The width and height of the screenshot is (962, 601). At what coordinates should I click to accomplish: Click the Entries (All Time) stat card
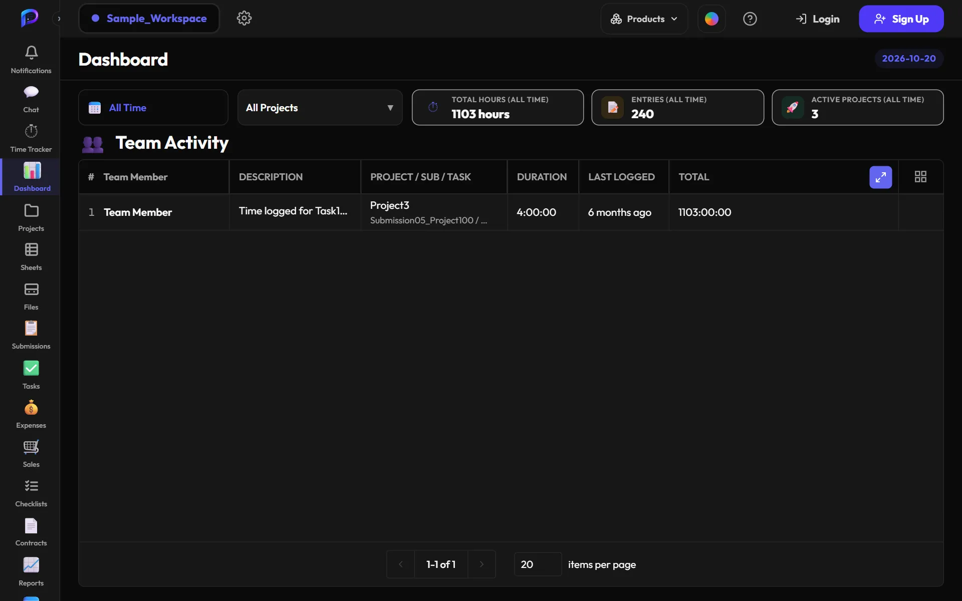(x=677, y=108)
